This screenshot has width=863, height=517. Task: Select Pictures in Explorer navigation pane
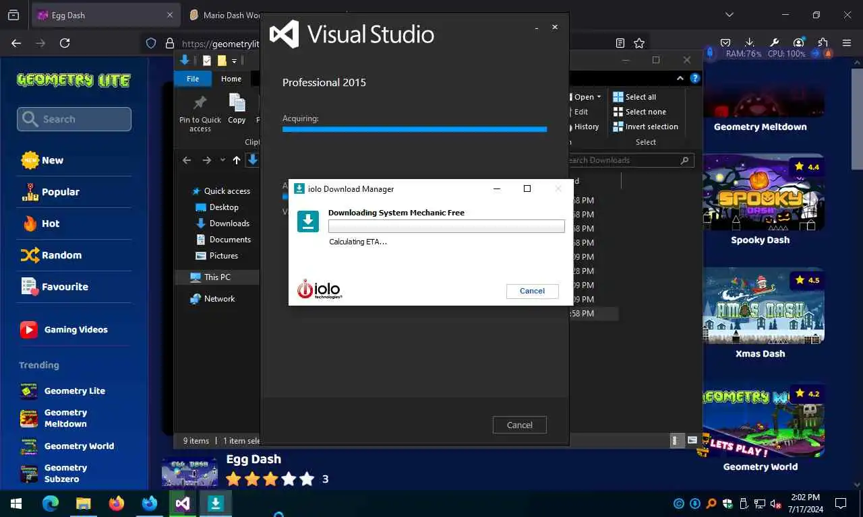tap(216, 256)
